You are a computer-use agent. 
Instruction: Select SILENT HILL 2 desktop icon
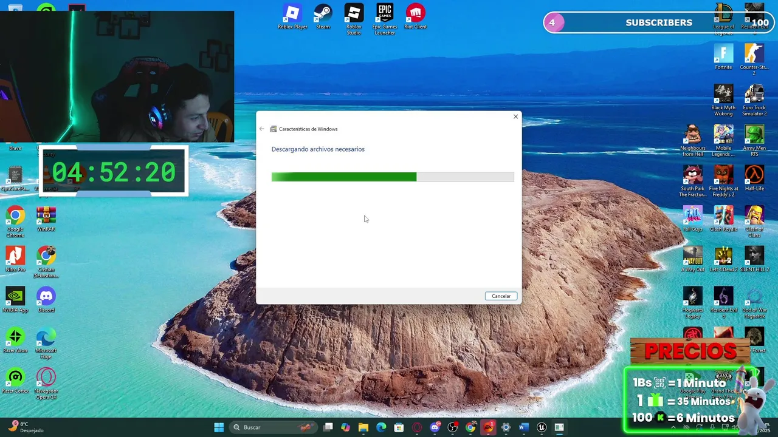coord(754,260)
